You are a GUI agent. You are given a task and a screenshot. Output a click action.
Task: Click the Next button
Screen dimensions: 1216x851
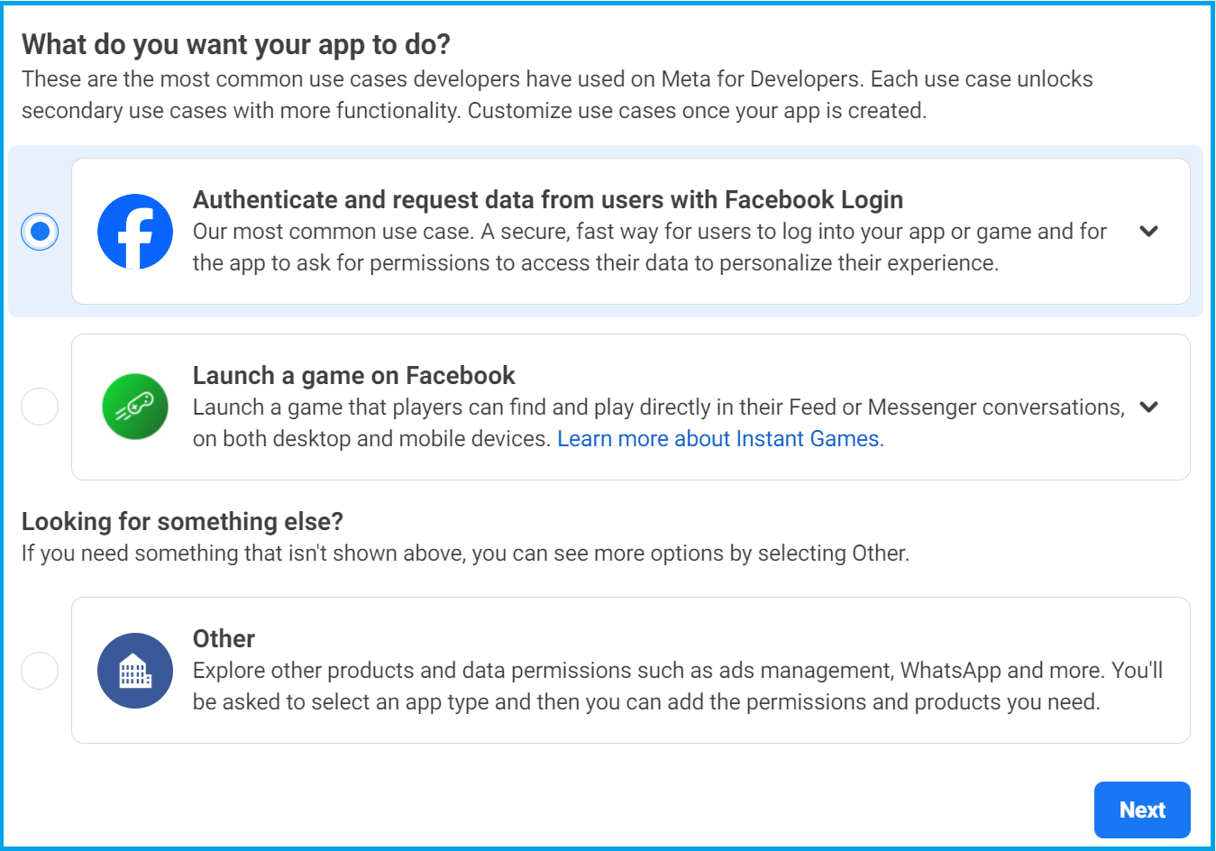(x=1142, y=810)
